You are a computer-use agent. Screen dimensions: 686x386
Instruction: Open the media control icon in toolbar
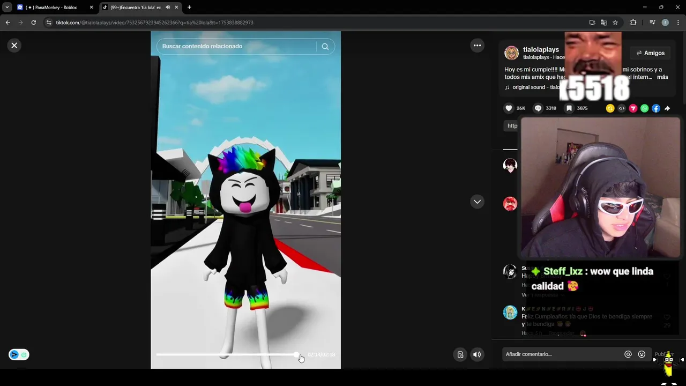tap(652, 23)
